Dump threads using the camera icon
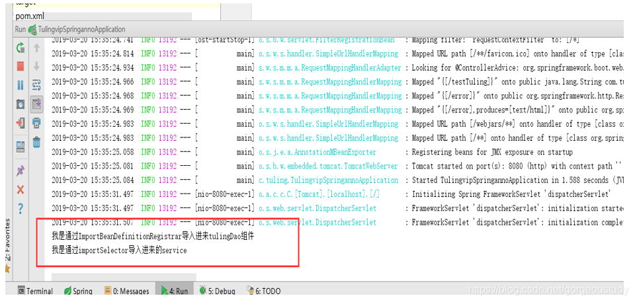This screenshot has height=302, width=635. pos(21,104)
